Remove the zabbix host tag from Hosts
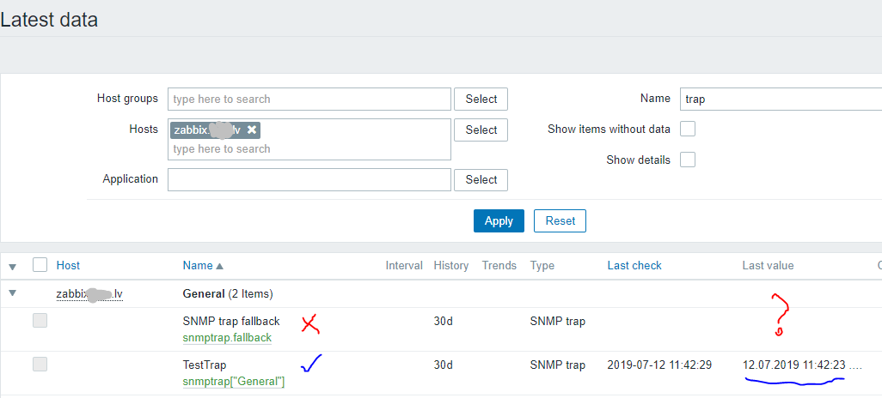This screenshot has width=882, height=398. coord(252,130)
